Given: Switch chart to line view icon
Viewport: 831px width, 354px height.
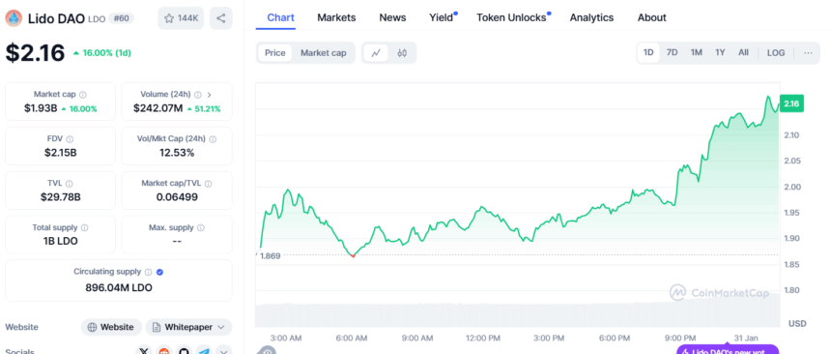Looking at the screenshot, I should (x=376, y=53).
